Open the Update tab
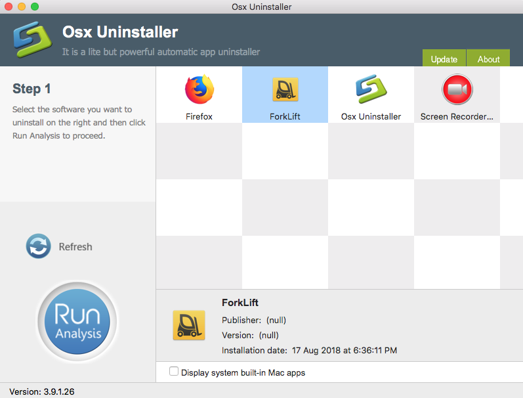 444,58
